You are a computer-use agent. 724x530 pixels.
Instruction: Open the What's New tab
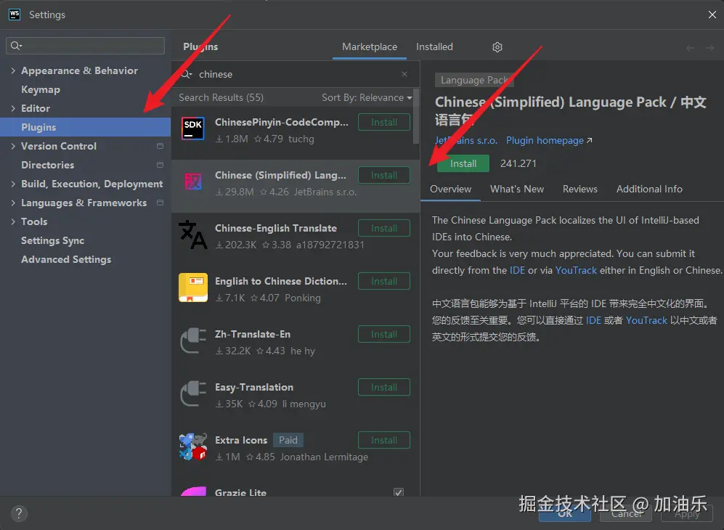pyautogui.click(x=517, y=189)
